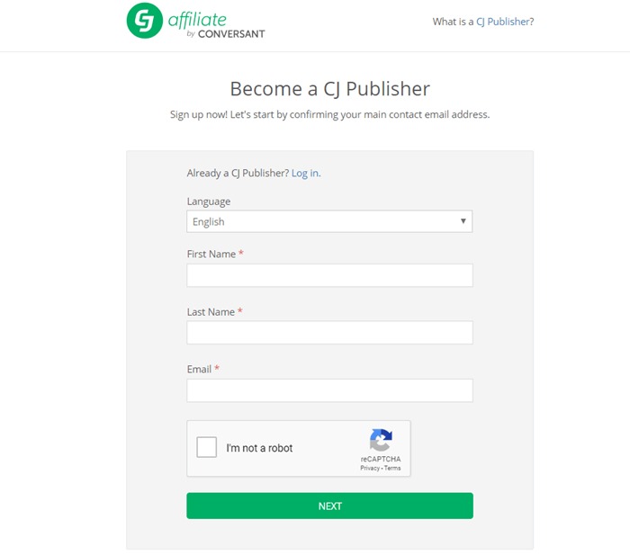
Task: Click the reCAPTCHA swirl logo
Action: 381,440
